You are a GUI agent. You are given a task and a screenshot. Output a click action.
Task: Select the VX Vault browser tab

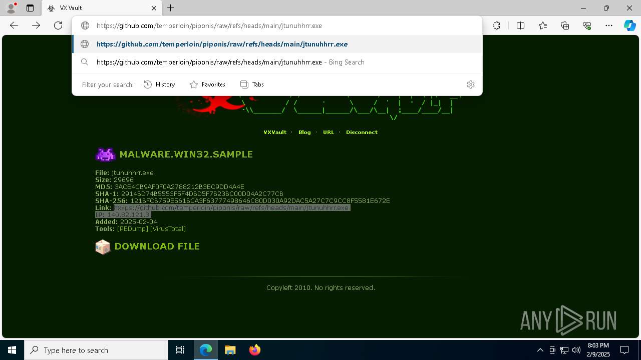coord(102,8)
